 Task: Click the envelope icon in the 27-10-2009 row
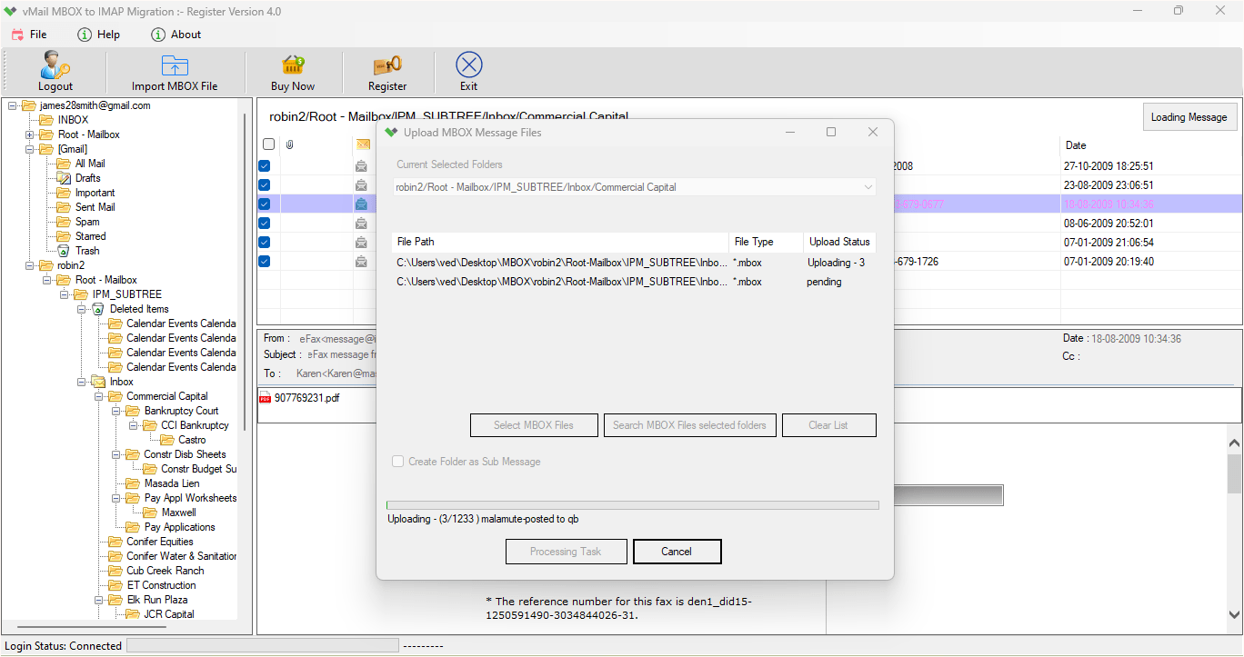point(361,166)
